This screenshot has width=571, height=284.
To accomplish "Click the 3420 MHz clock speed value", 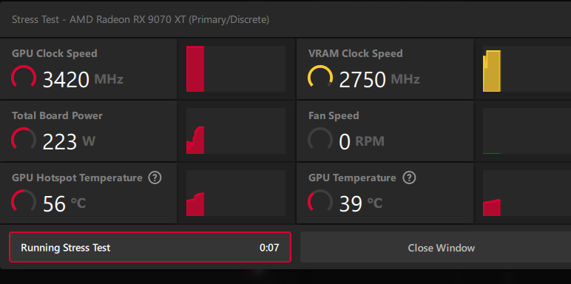I will coord(83,79).
